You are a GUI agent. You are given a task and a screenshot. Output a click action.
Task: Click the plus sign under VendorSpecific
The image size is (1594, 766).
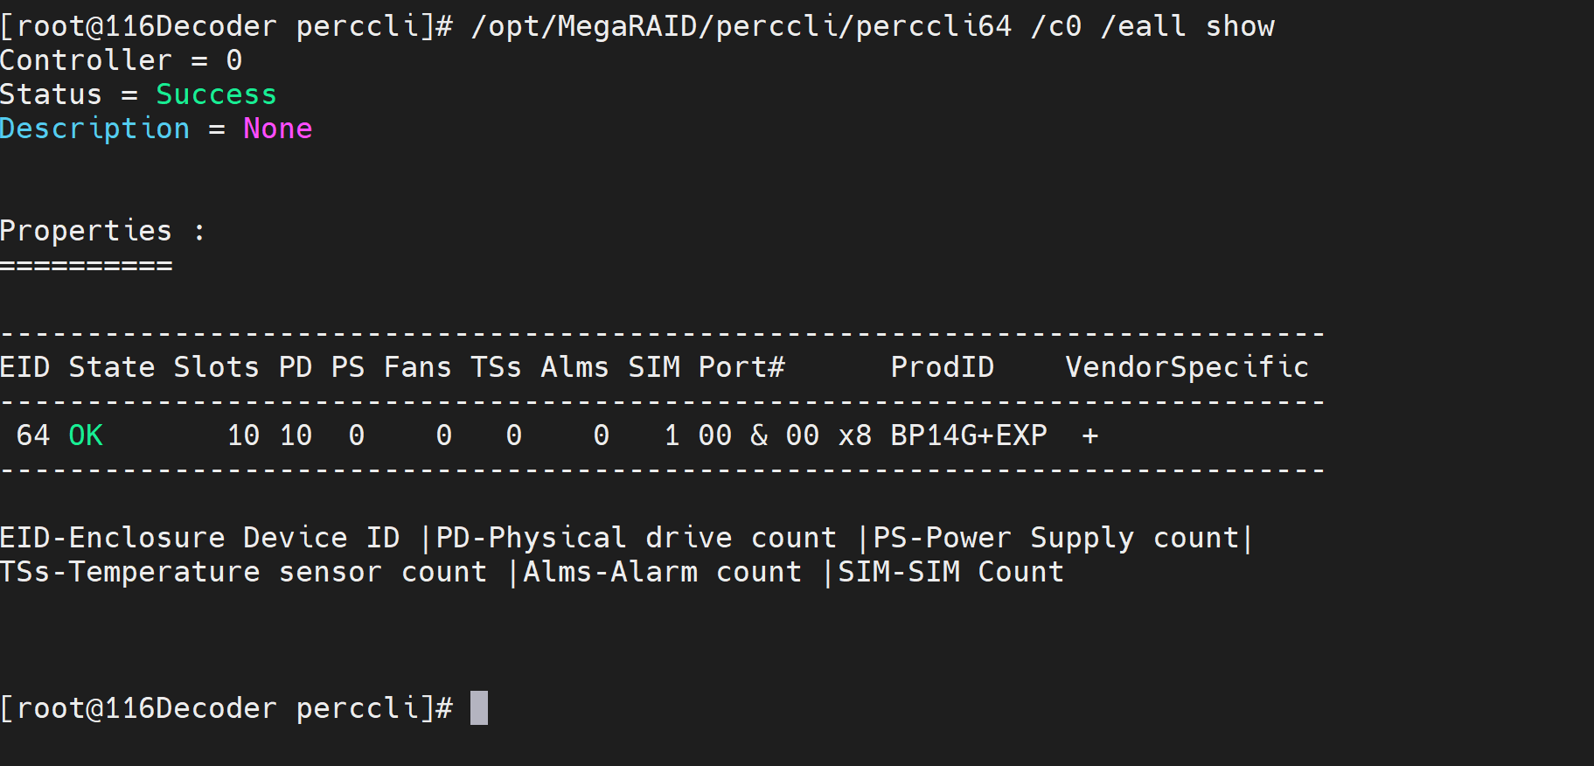click(x=1089, y=435)
